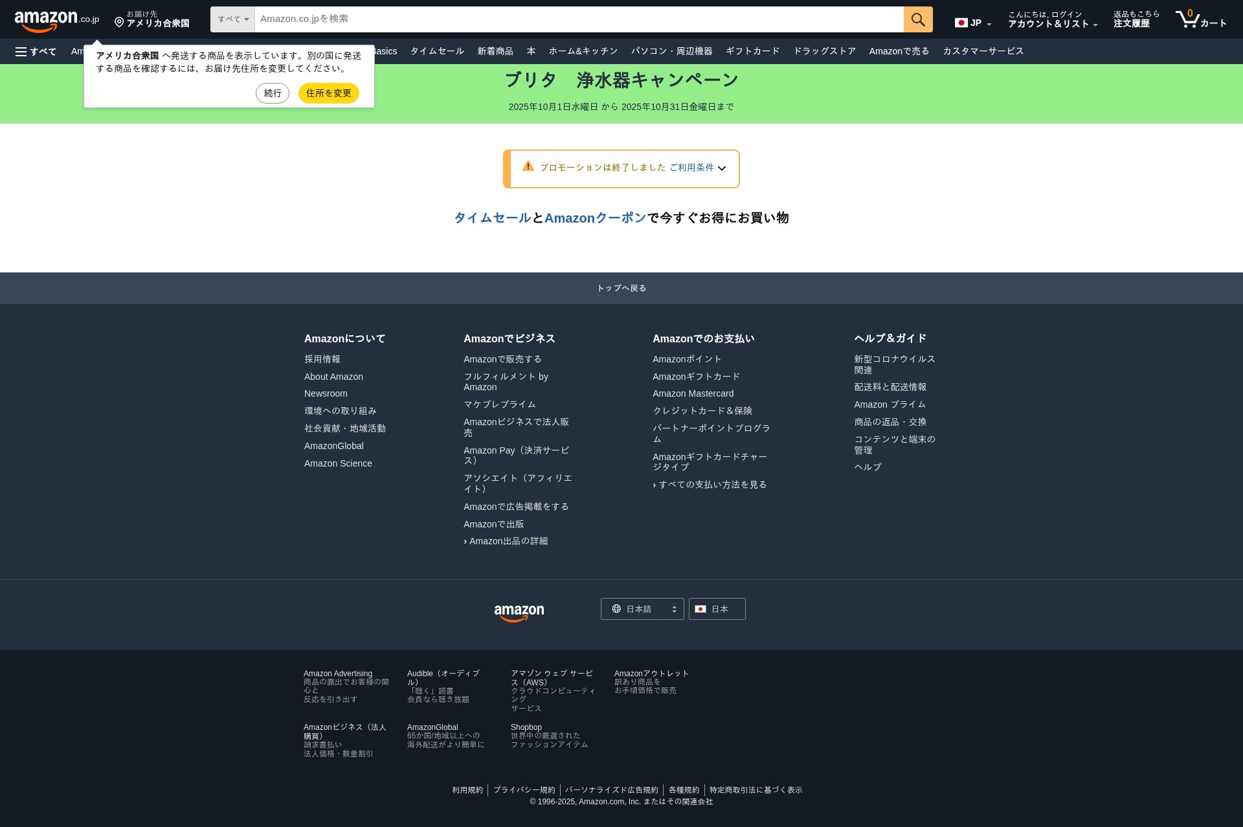Click the 日本 country selector button
Viewport: 1243px width, 827px height.
click(717, 609)
